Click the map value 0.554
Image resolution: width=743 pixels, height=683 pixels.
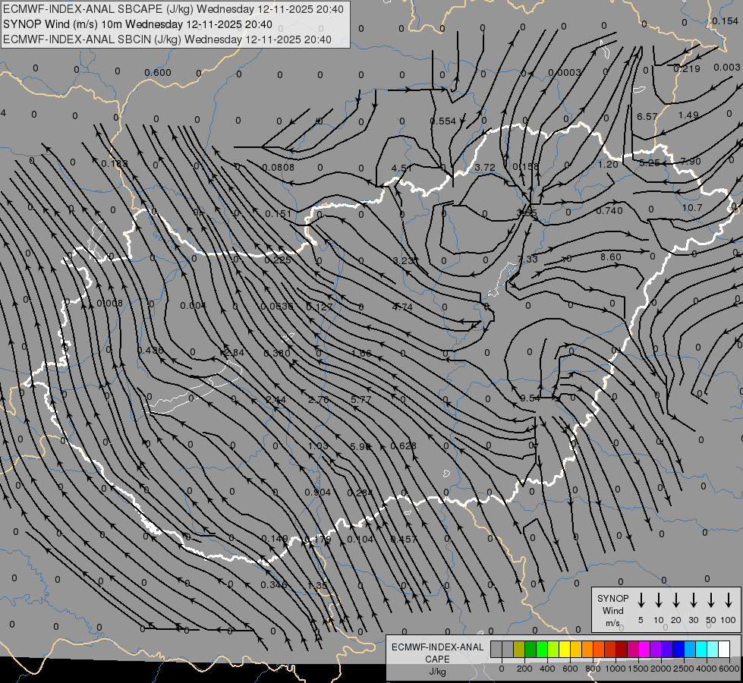click(443, 121)
